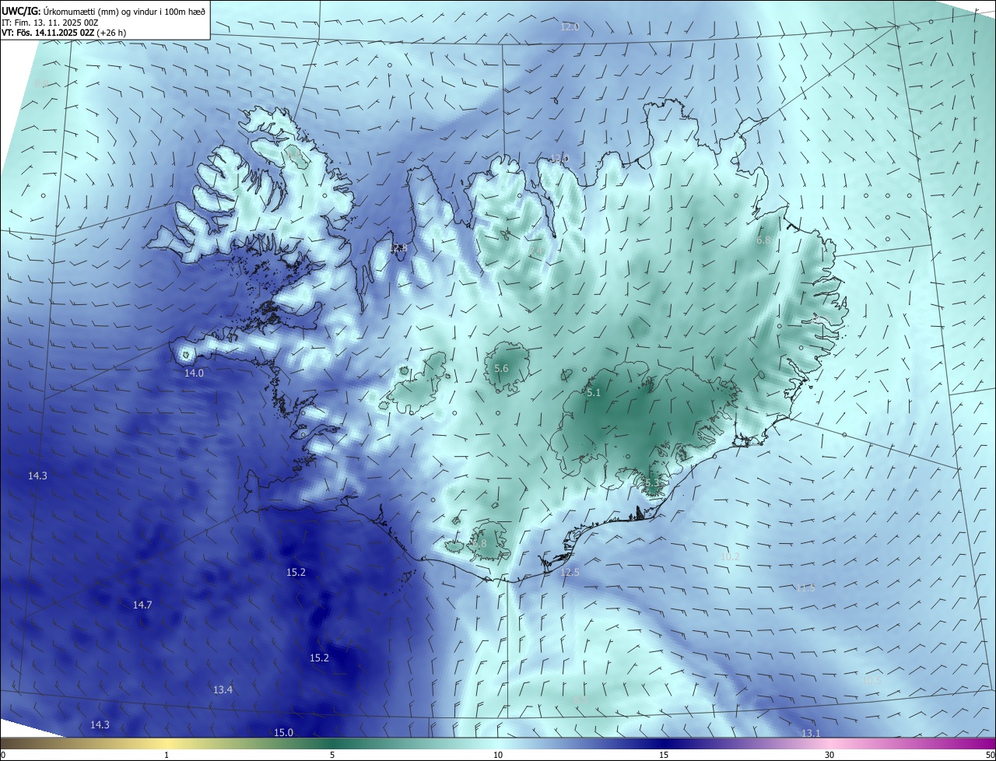Click the colour scale tick labelled 50

point(990,755)
